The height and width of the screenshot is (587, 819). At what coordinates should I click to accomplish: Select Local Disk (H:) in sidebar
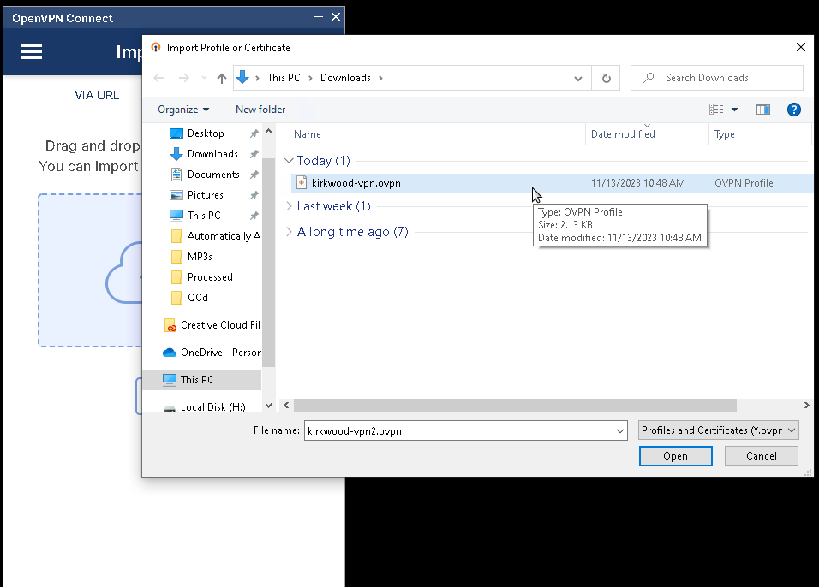point(212,407)
